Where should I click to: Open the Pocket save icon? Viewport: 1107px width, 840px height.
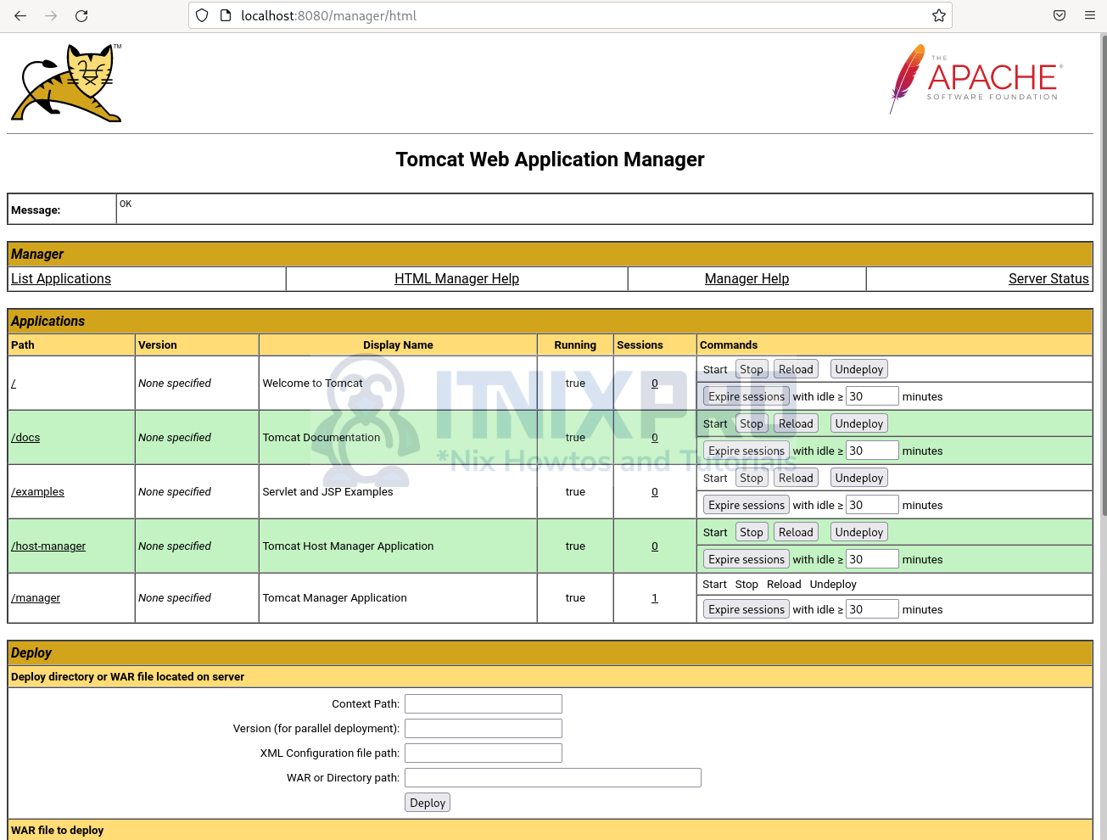pyautogui.click(x=1059, y=15)
